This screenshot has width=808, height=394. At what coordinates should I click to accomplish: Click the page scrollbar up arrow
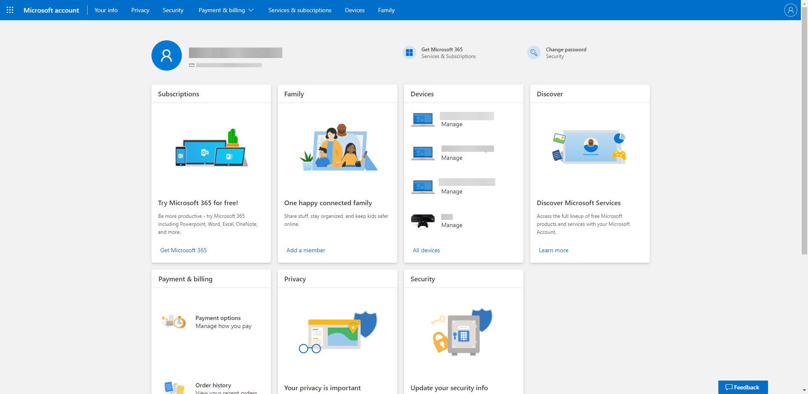point(804,3)
